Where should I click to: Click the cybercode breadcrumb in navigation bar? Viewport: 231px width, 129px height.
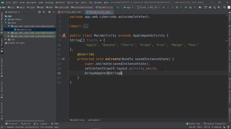[62, 7]
